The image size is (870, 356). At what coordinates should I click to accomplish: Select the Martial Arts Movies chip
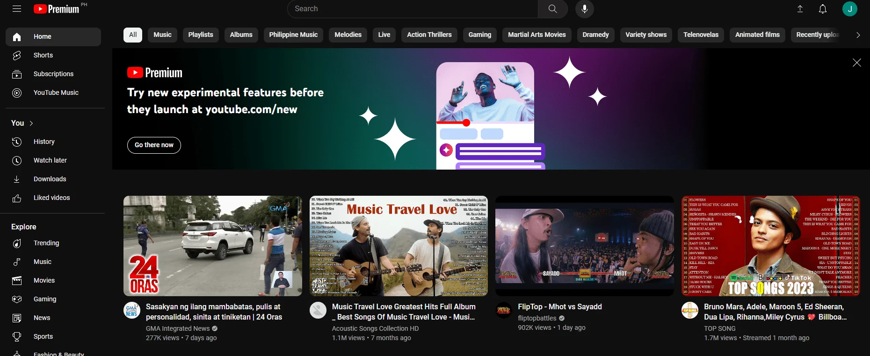[x=537, y=35]
